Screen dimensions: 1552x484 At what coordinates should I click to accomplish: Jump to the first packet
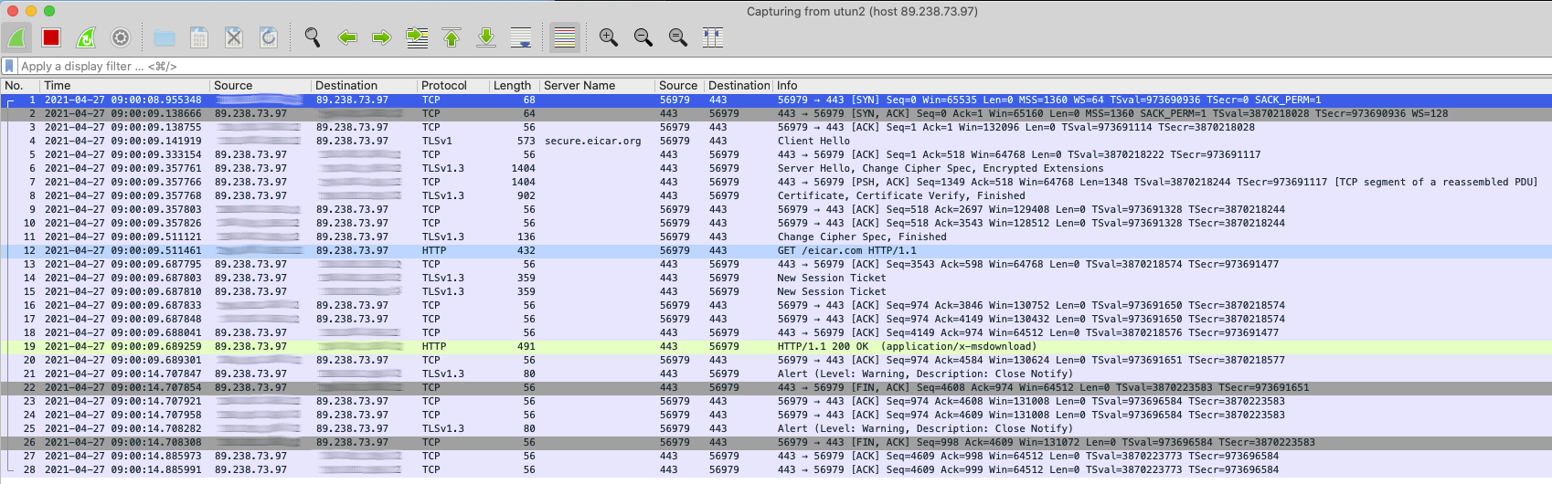[x=452, y=37]
